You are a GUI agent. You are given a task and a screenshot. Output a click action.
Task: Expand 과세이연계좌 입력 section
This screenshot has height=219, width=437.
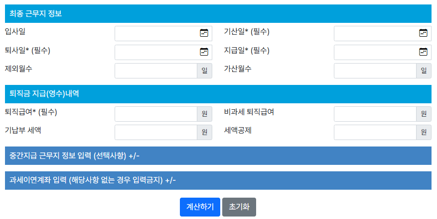tap(218, 180)
